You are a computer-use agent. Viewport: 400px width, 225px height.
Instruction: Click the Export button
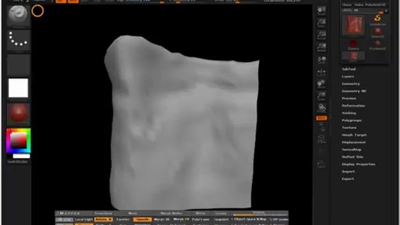pyautogui.click(x=347, y=179)
